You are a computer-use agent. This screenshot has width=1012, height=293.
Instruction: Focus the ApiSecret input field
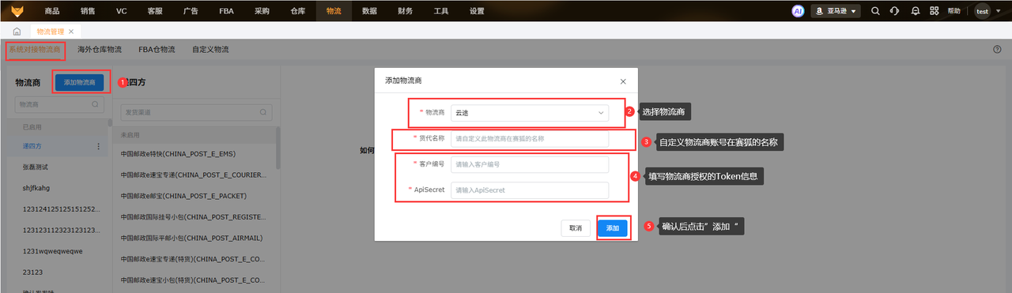click(x=530, y=190)
